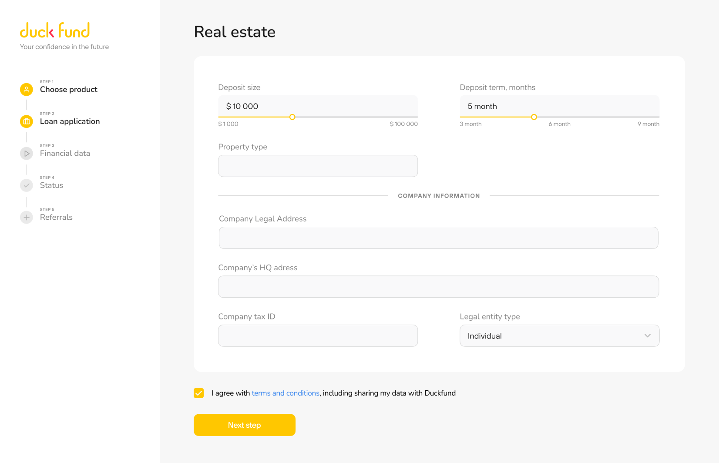Image resolution: width=719 pixels, height=463 pixels.
Task: Expand the Property type field options
Action: point(318,166)
